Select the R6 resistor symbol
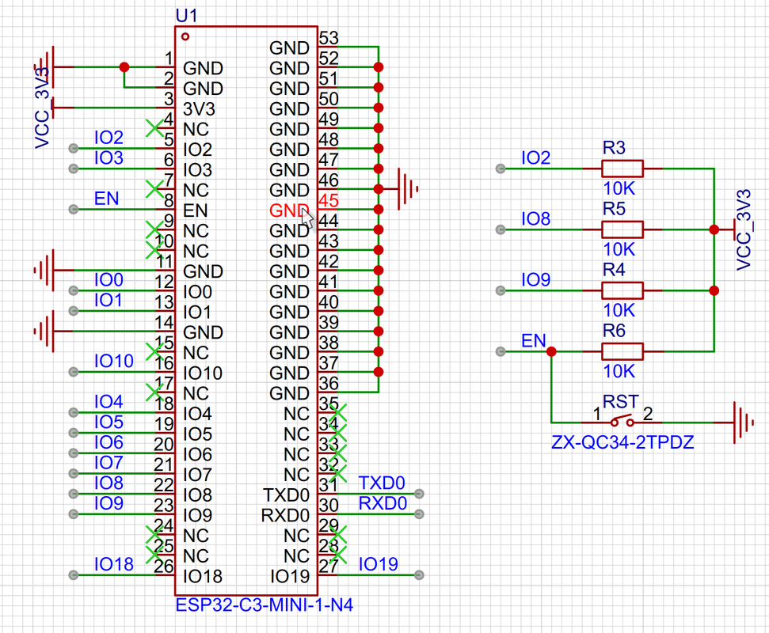 [x=622, y=351]
